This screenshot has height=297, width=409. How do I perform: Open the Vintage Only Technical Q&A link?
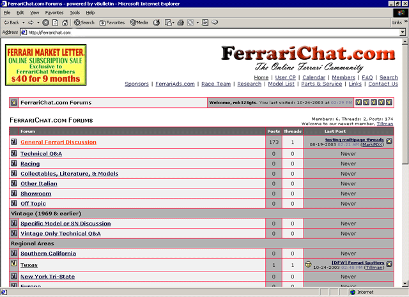point(61,233)
